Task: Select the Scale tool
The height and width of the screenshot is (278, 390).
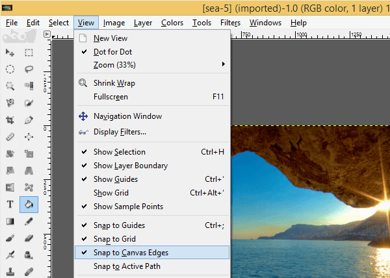Action: 29,154
